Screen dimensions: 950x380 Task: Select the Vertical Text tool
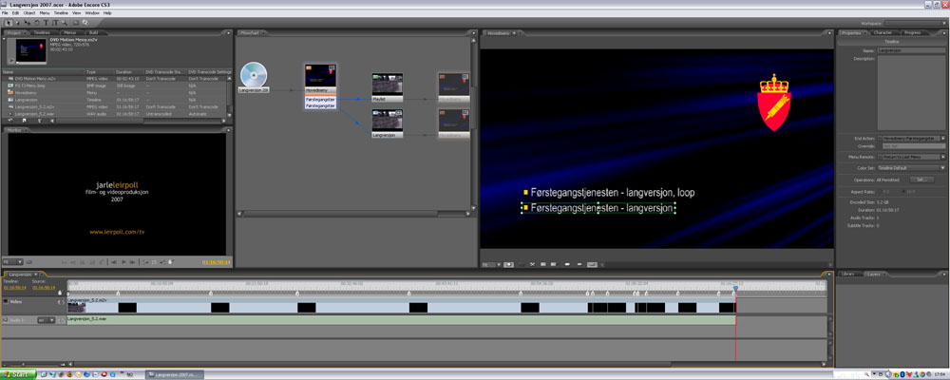coord(55,23)
